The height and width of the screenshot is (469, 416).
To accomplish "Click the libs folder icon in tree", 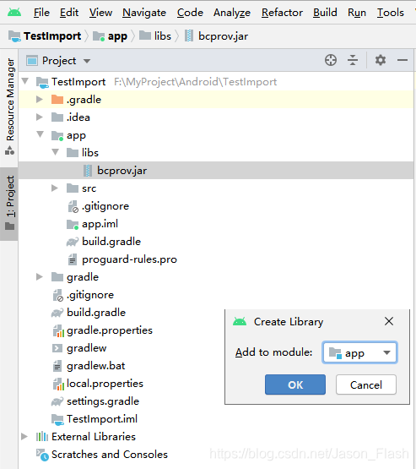I will click(73, 153).
